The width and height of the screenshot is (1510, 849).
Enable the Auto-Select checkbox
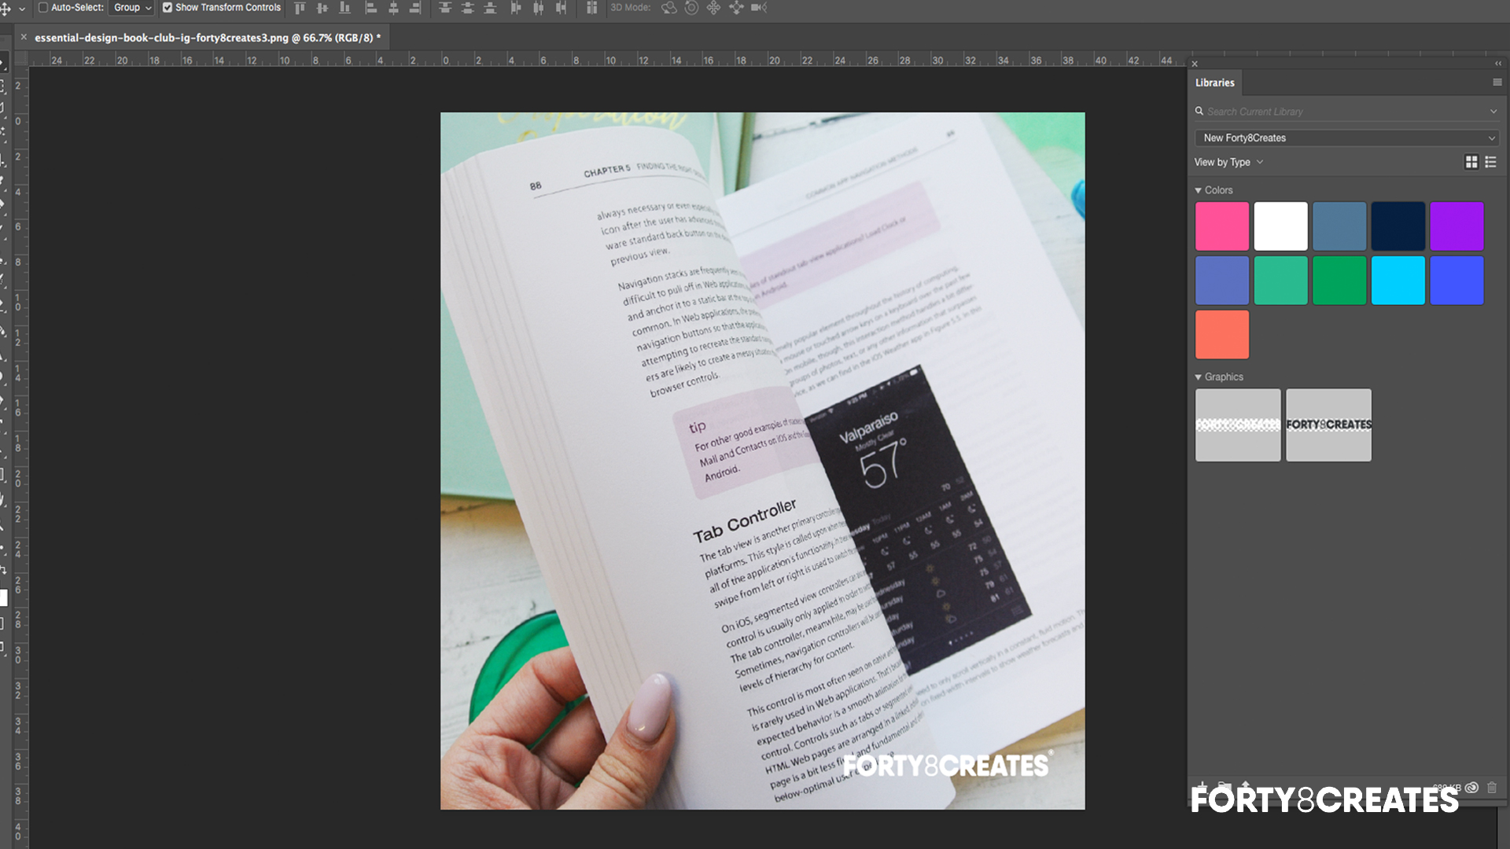45,7
